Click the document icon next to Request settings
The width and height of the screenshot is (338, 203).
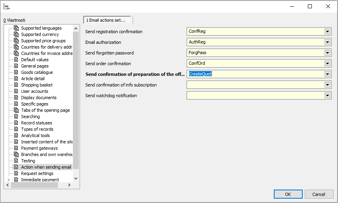coord(16,173)
